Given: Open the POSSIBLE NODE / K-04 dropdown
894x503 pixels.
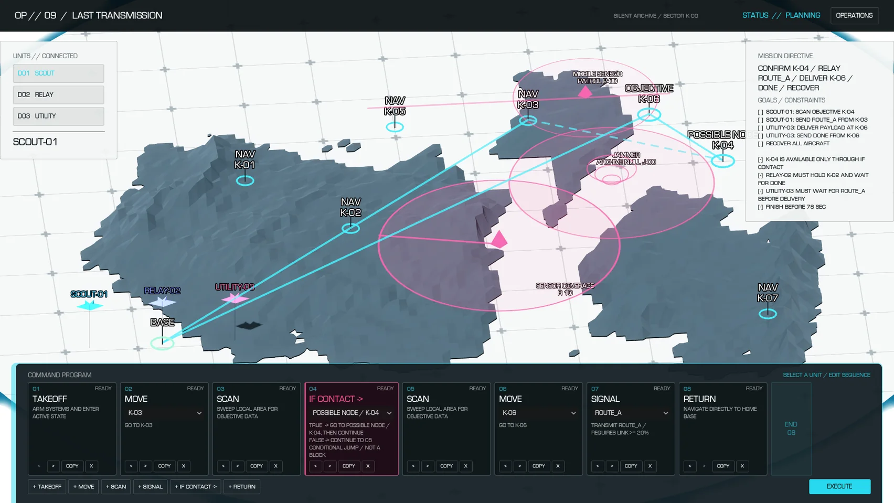Looking at the screenshot, I should (351, 413).
